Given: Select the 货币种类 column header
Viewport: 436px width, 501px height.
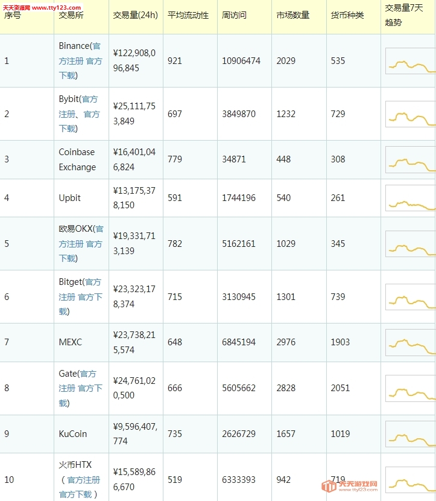Looking at the screenshot, I should pyautogui.click(x=347, y=15).
